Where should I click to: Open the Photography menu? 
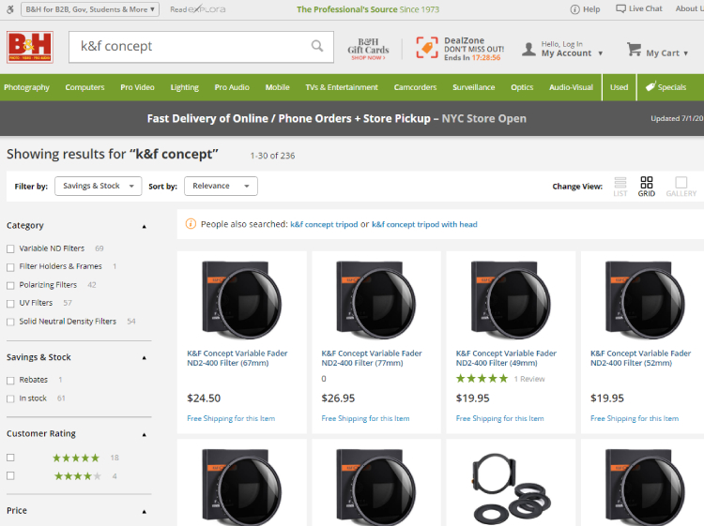coord(26,87)
